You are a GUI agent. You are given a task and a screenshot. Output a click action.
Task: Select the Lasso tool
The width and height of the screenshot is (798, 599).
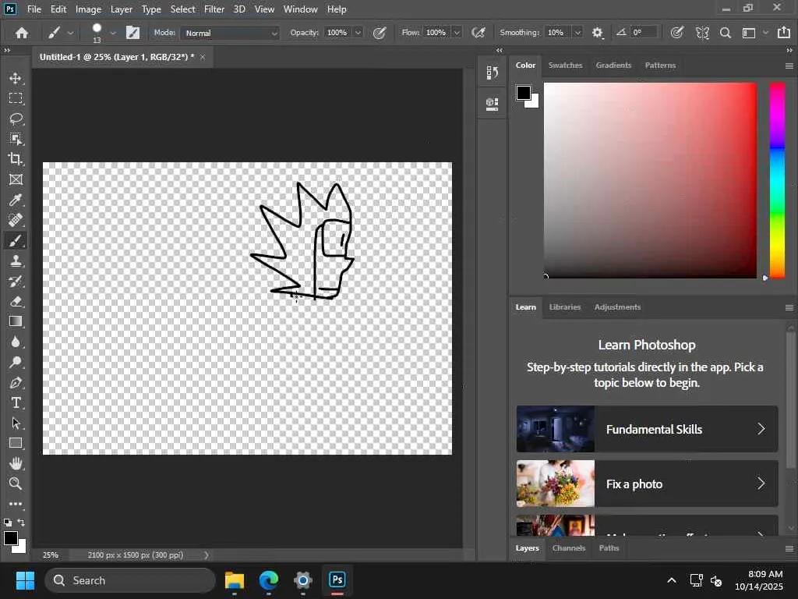pos(16,119)
